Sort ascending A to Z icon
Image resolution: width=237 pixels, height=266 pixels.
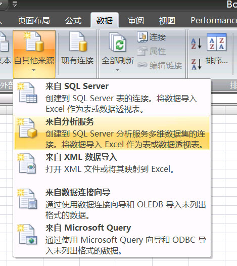click(x=196, y=43)
